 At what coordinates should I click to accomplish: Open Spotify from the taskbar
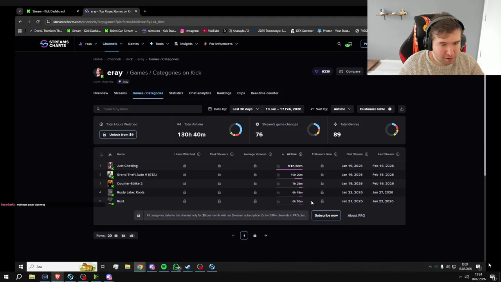(164, 267)
